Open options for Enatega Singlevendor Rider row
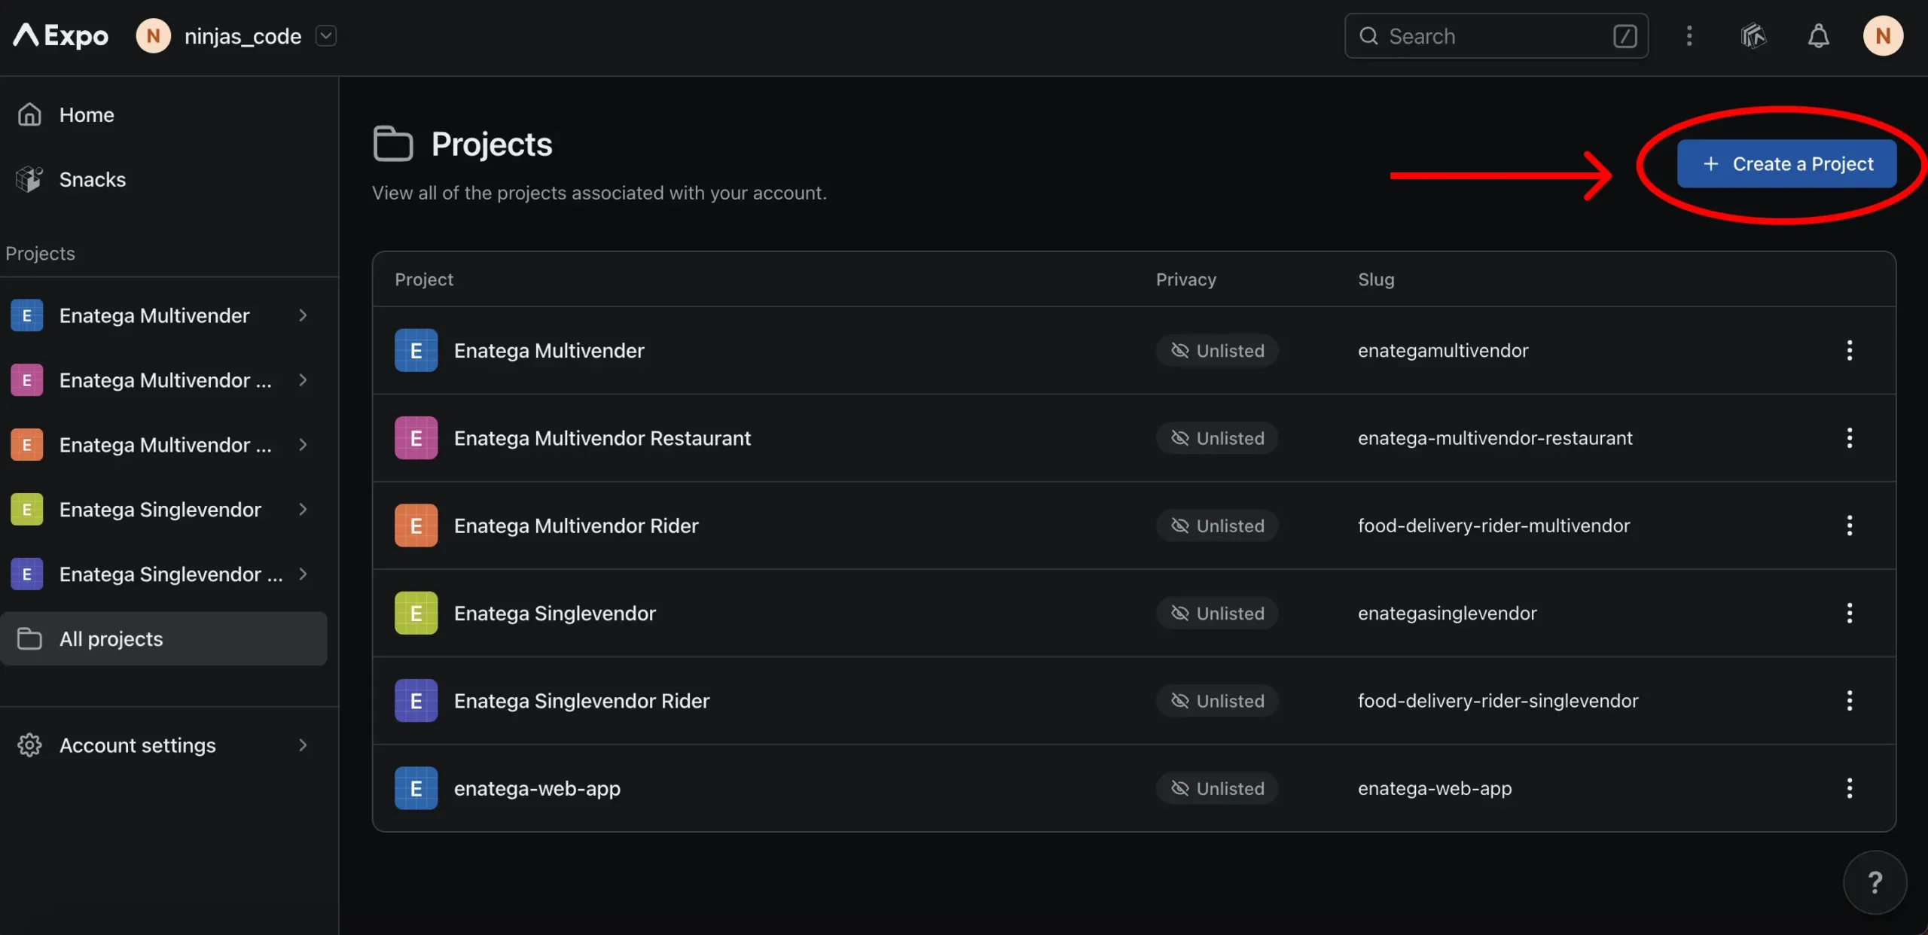1928x935 pixels. (x=1849, y=701)
